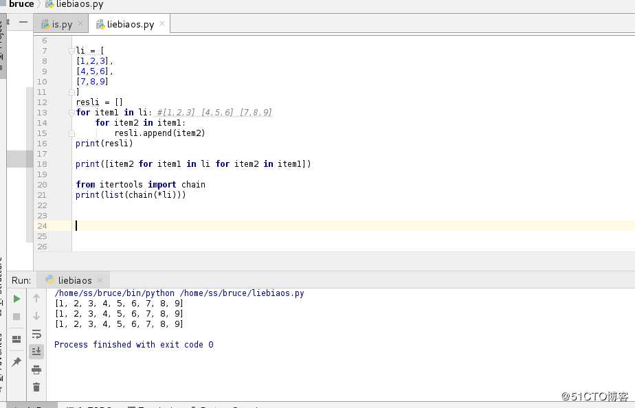635x408 pixels.
Task: Click the resli.append(item2) call
Action: 160,133
